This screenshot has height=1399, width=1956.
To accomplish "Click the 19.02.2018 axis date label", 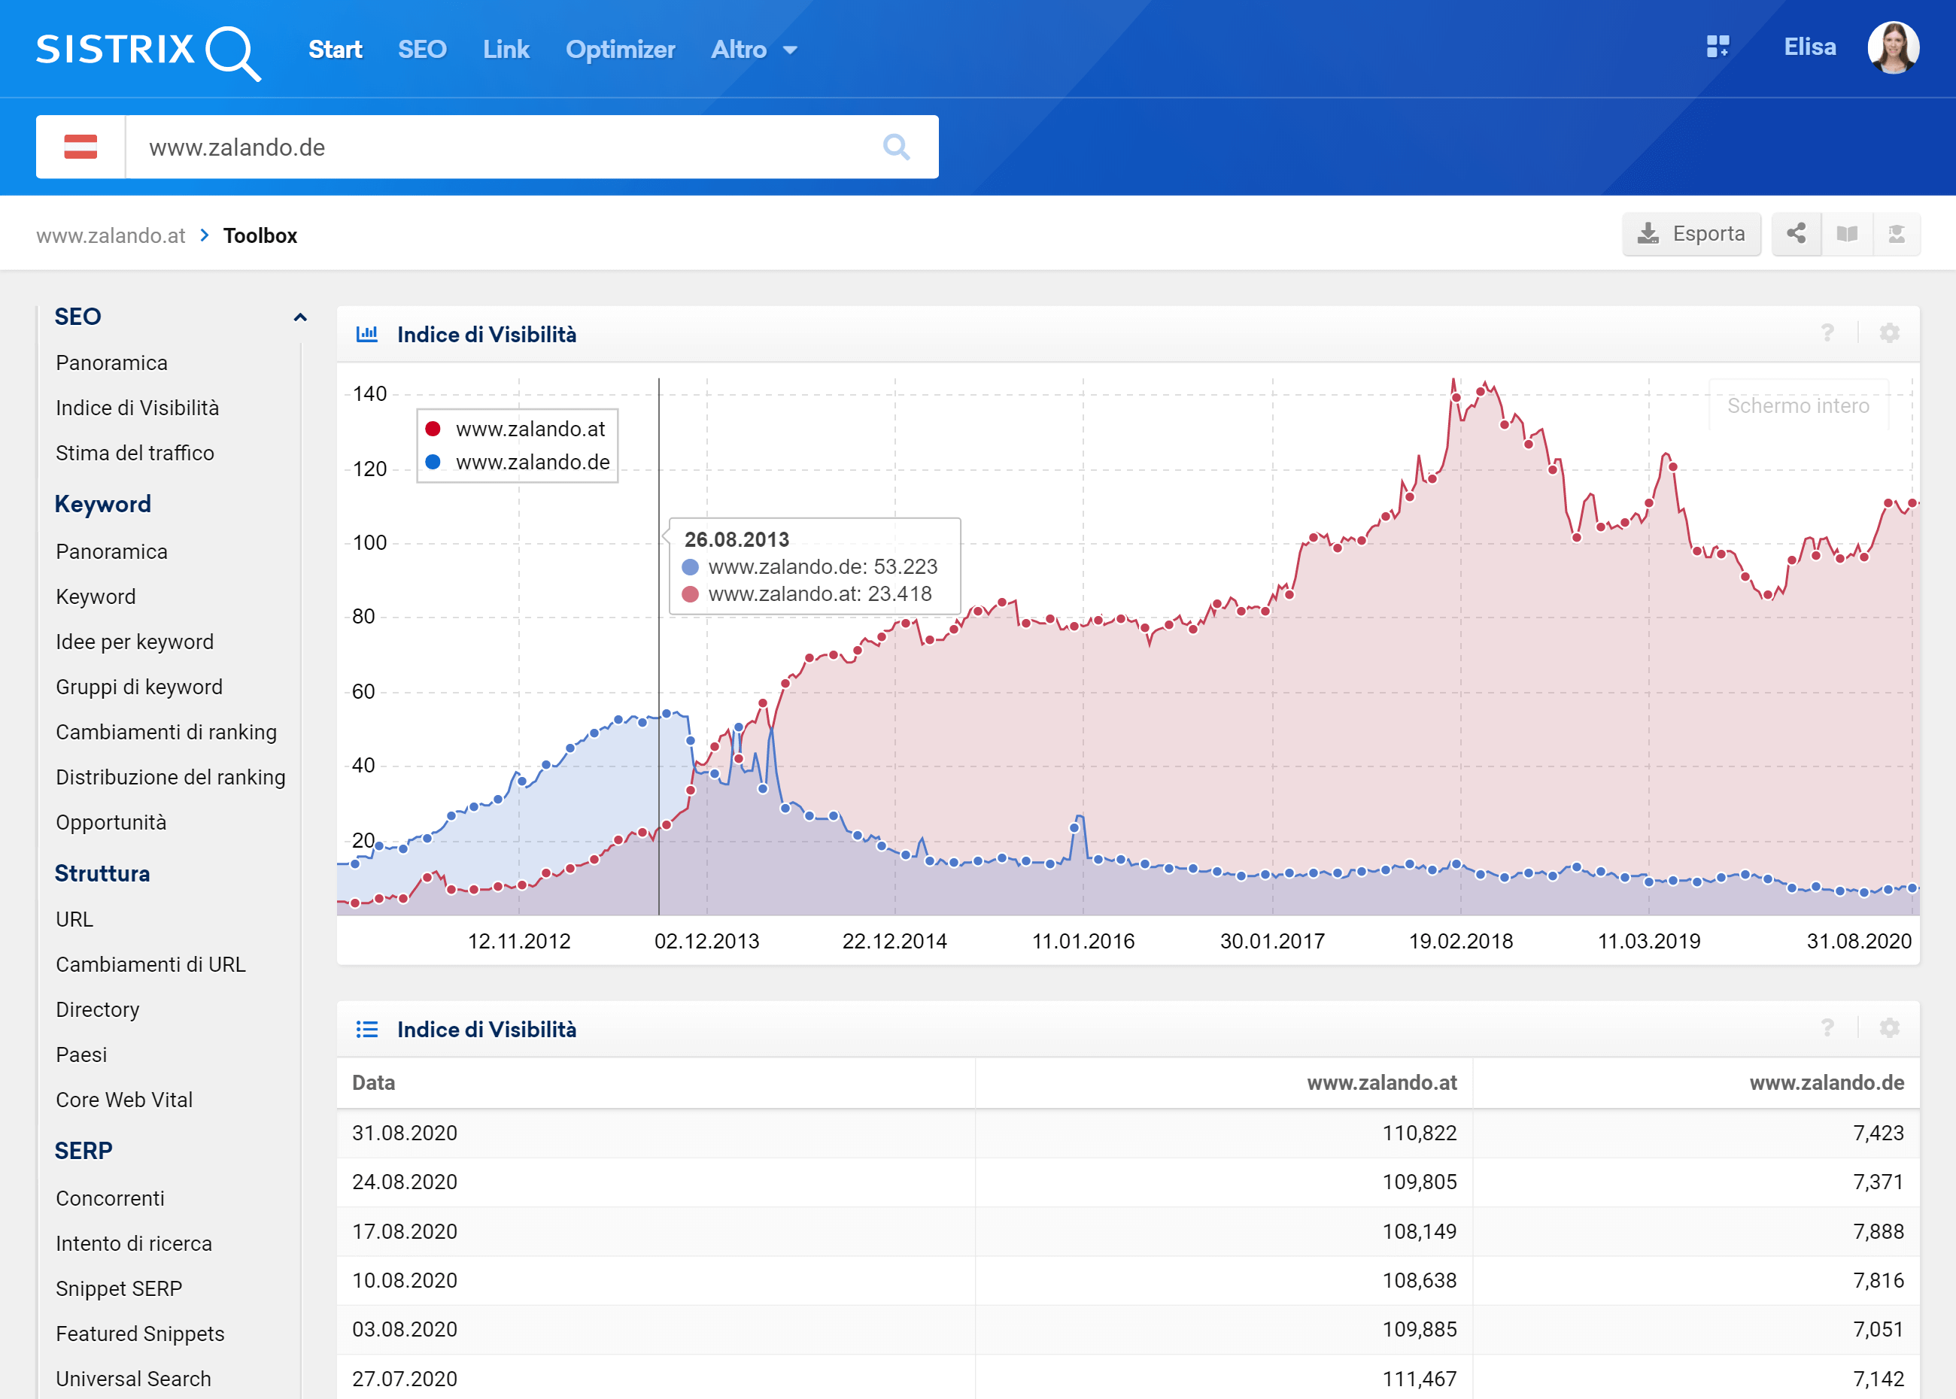I will pos(1460,941).
